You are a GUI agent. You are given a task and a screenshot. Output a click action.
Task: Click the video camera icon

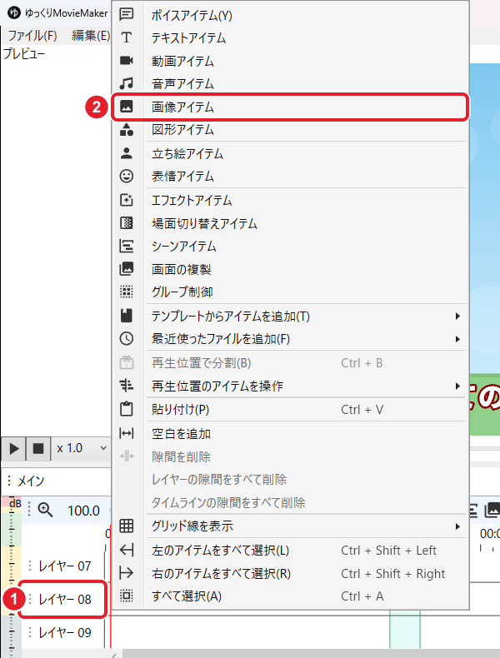[127, 61]
